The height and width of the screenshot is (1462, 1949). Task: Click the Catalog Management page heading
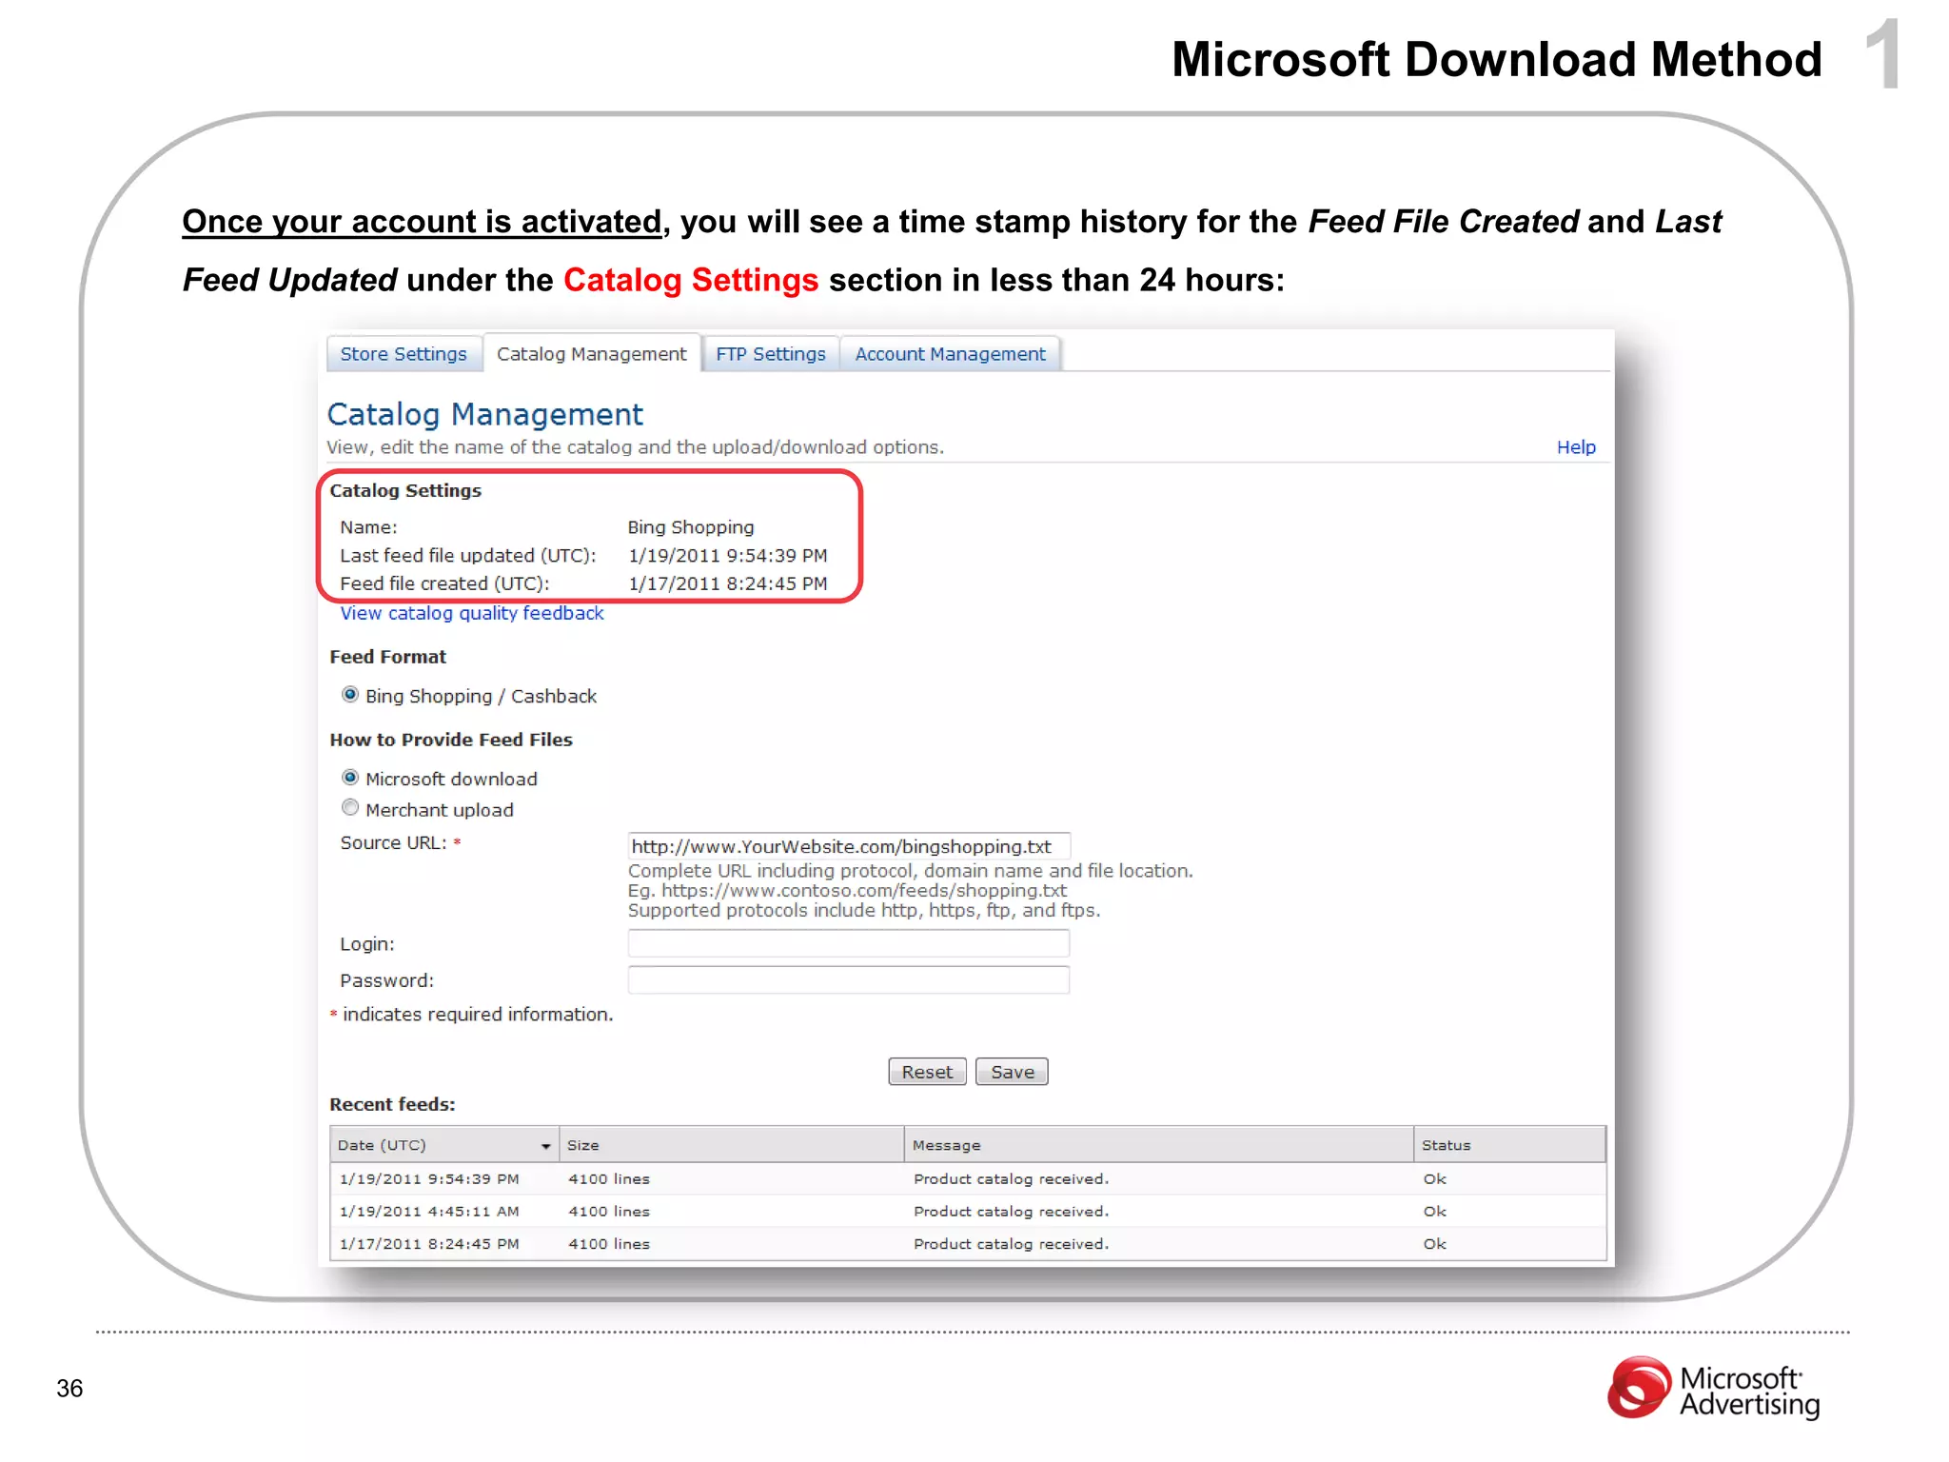pos(485,415)
